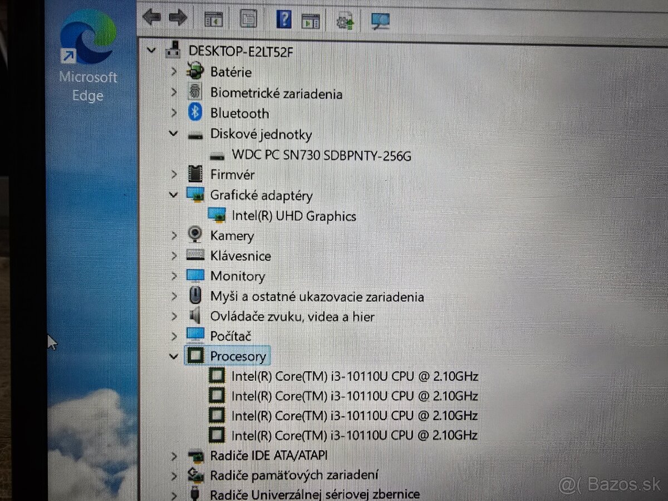Click the Počítač computer icon
This screenshot has height=501, width=668.
click(195, 335)
